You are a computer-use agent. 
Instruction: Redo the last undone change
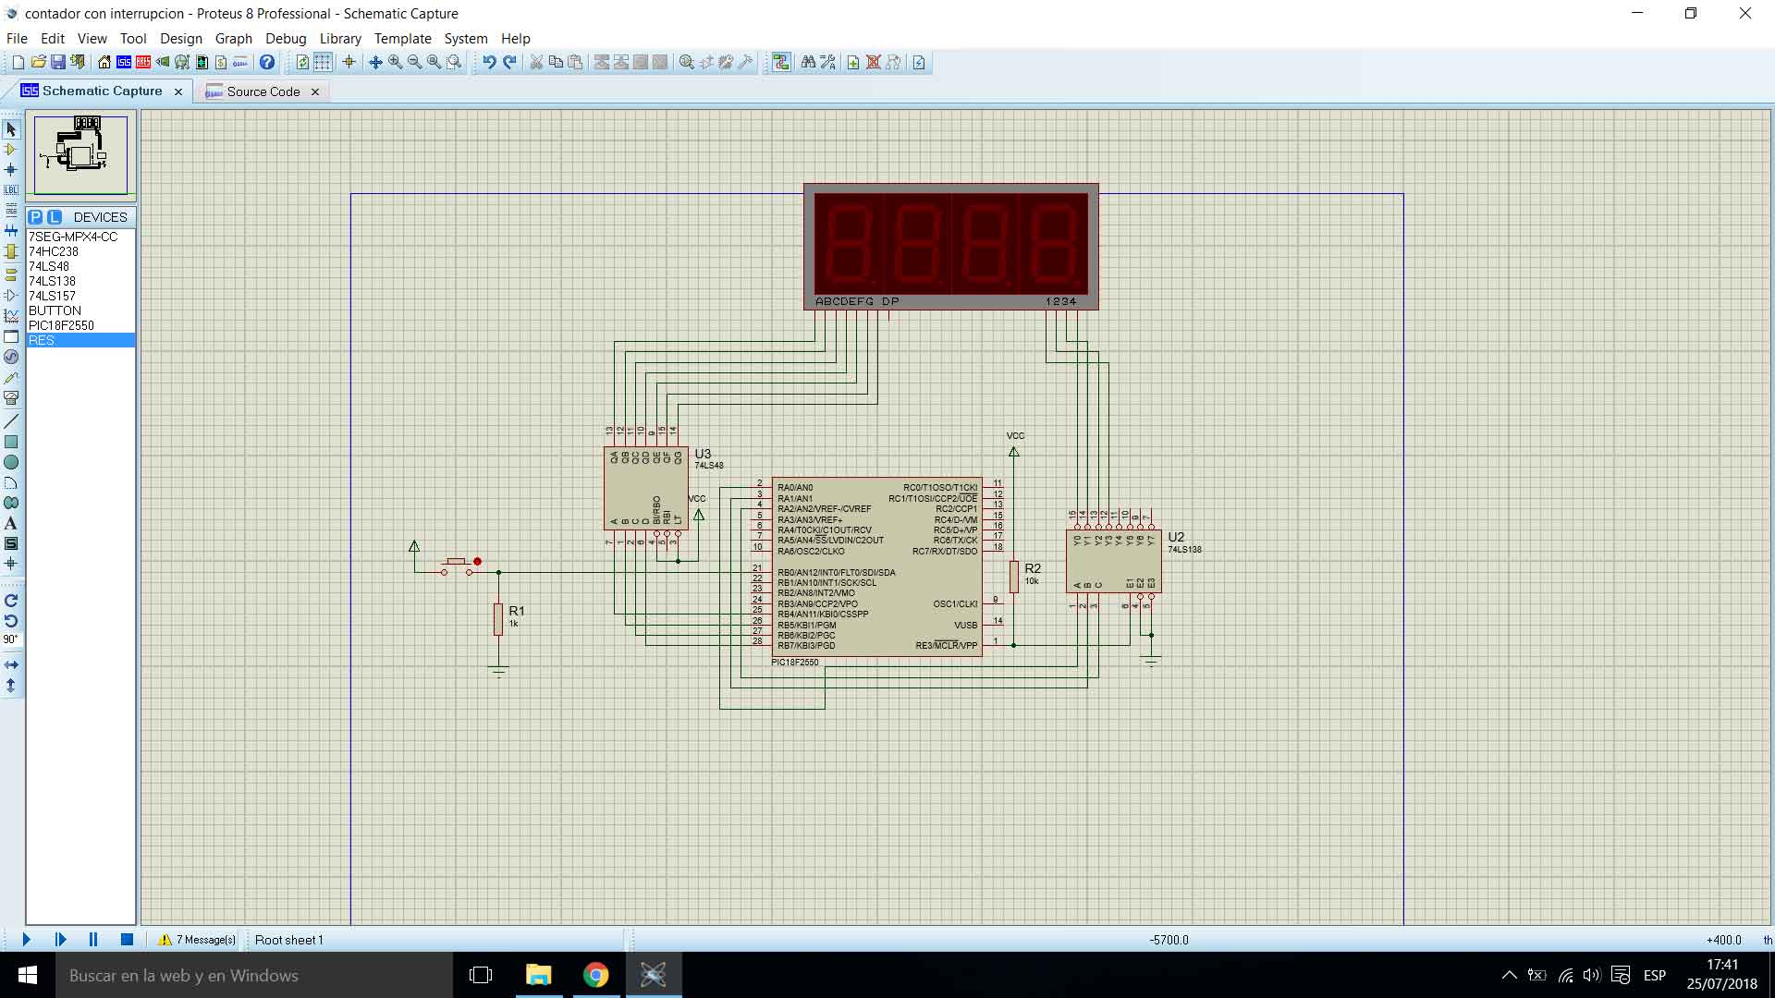point(509,63)
